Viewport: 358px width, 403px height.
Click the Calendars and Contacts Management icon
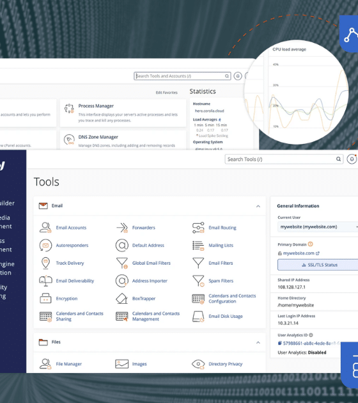coord(122,317)
